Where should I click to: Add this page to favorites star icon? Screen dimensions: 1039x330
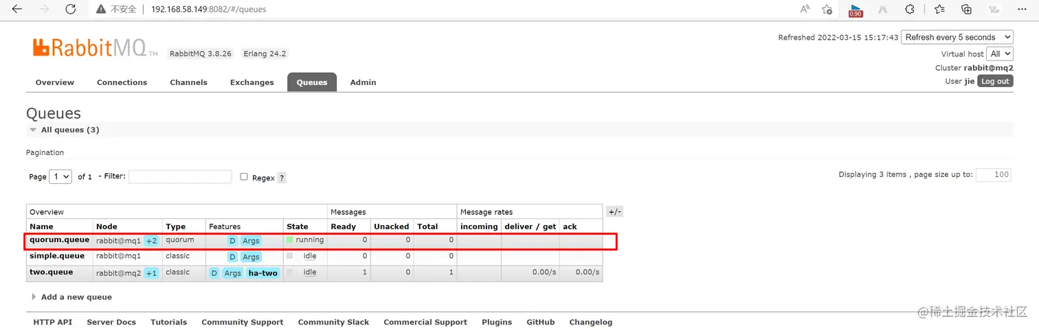(827, 10)
